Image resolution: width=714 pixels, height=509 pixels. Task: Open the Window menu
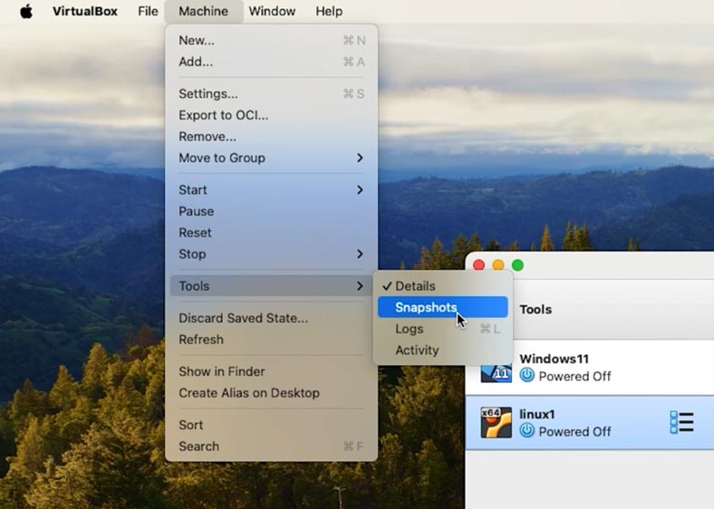pos(272,11)
